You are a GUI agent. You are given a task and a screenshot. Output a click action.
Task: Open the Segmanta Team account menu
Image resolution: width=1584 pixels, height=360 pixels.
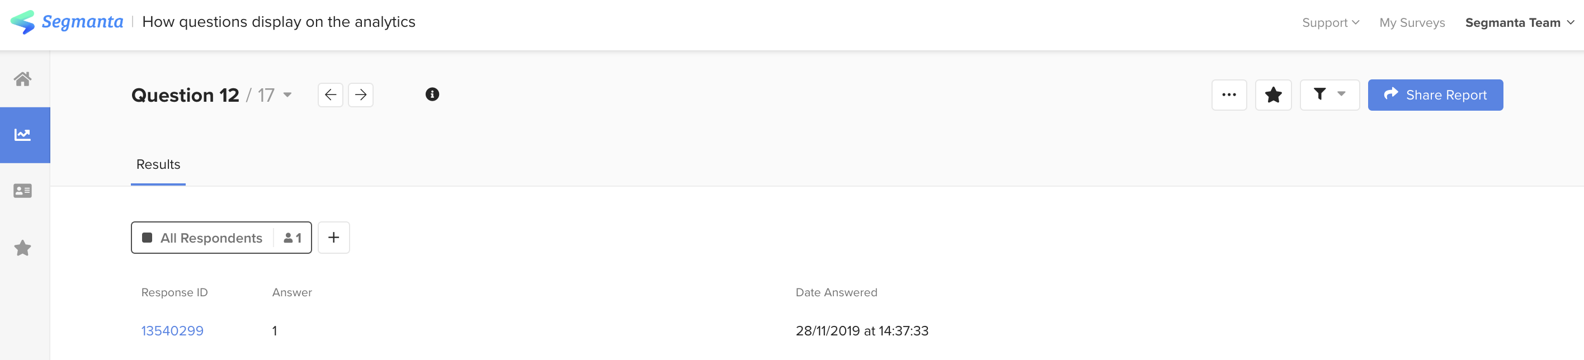point(1519,23)
